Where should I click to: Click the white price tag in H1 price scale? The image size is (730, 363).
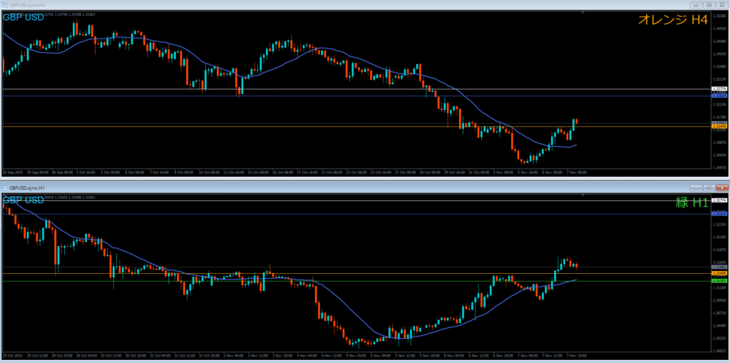[719, 200]
